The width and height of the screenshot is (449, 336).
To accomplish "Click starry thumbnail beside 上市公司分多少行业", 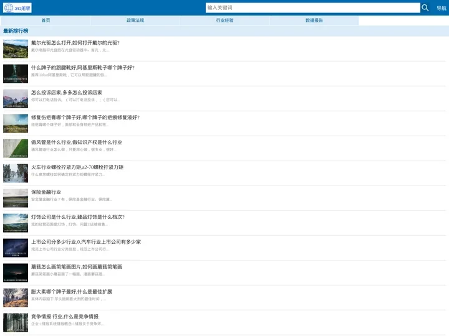I will click(x=16, y=248).
